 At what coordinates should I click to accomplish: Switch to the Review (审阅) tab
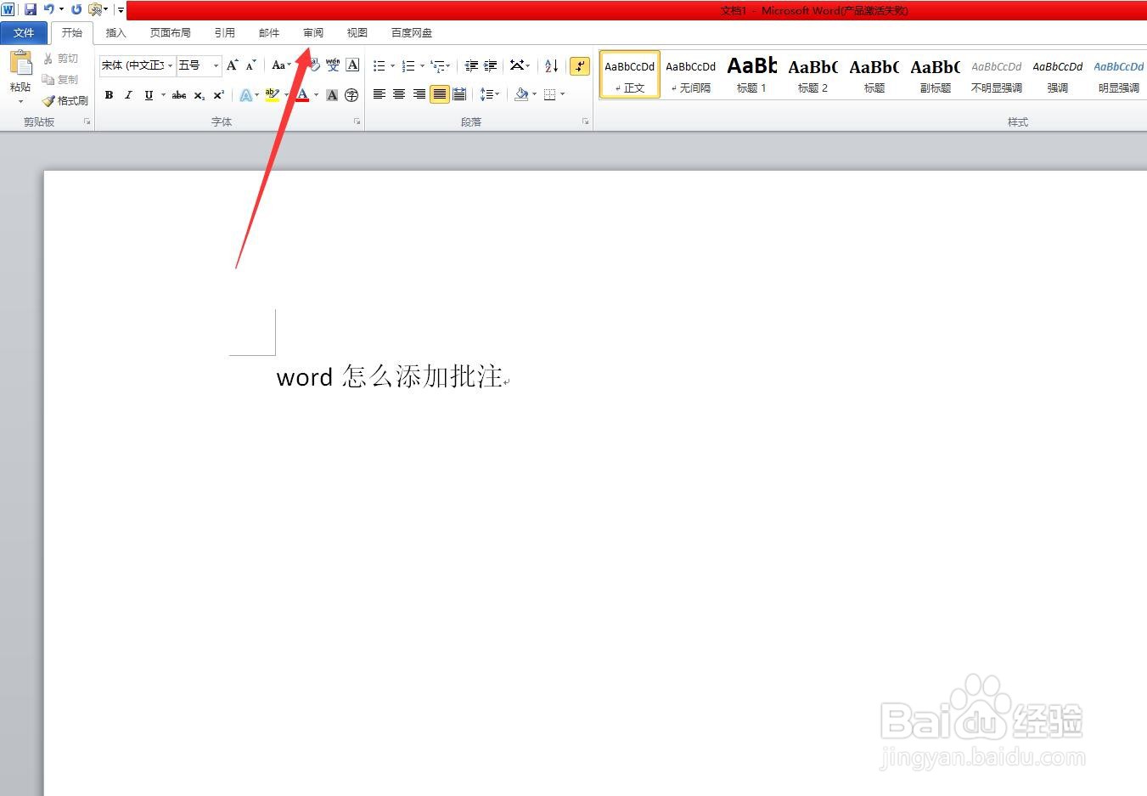(312, 33)
